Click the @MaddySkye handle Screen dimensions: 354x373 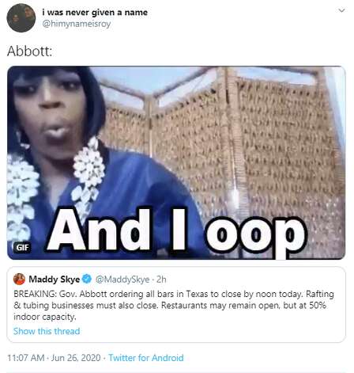pos(122,280)
